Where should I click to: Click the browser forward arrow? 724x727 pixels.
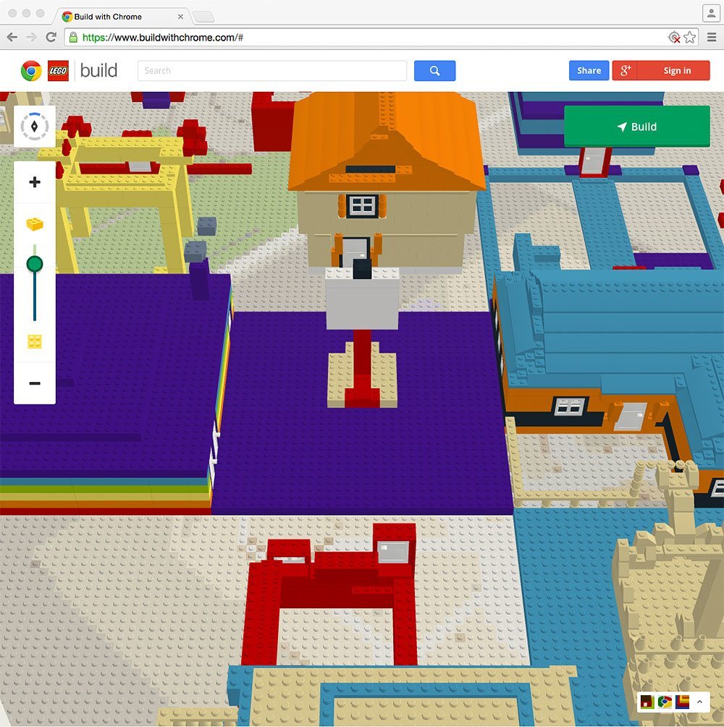pyautogui.click(x=32, y=38)
